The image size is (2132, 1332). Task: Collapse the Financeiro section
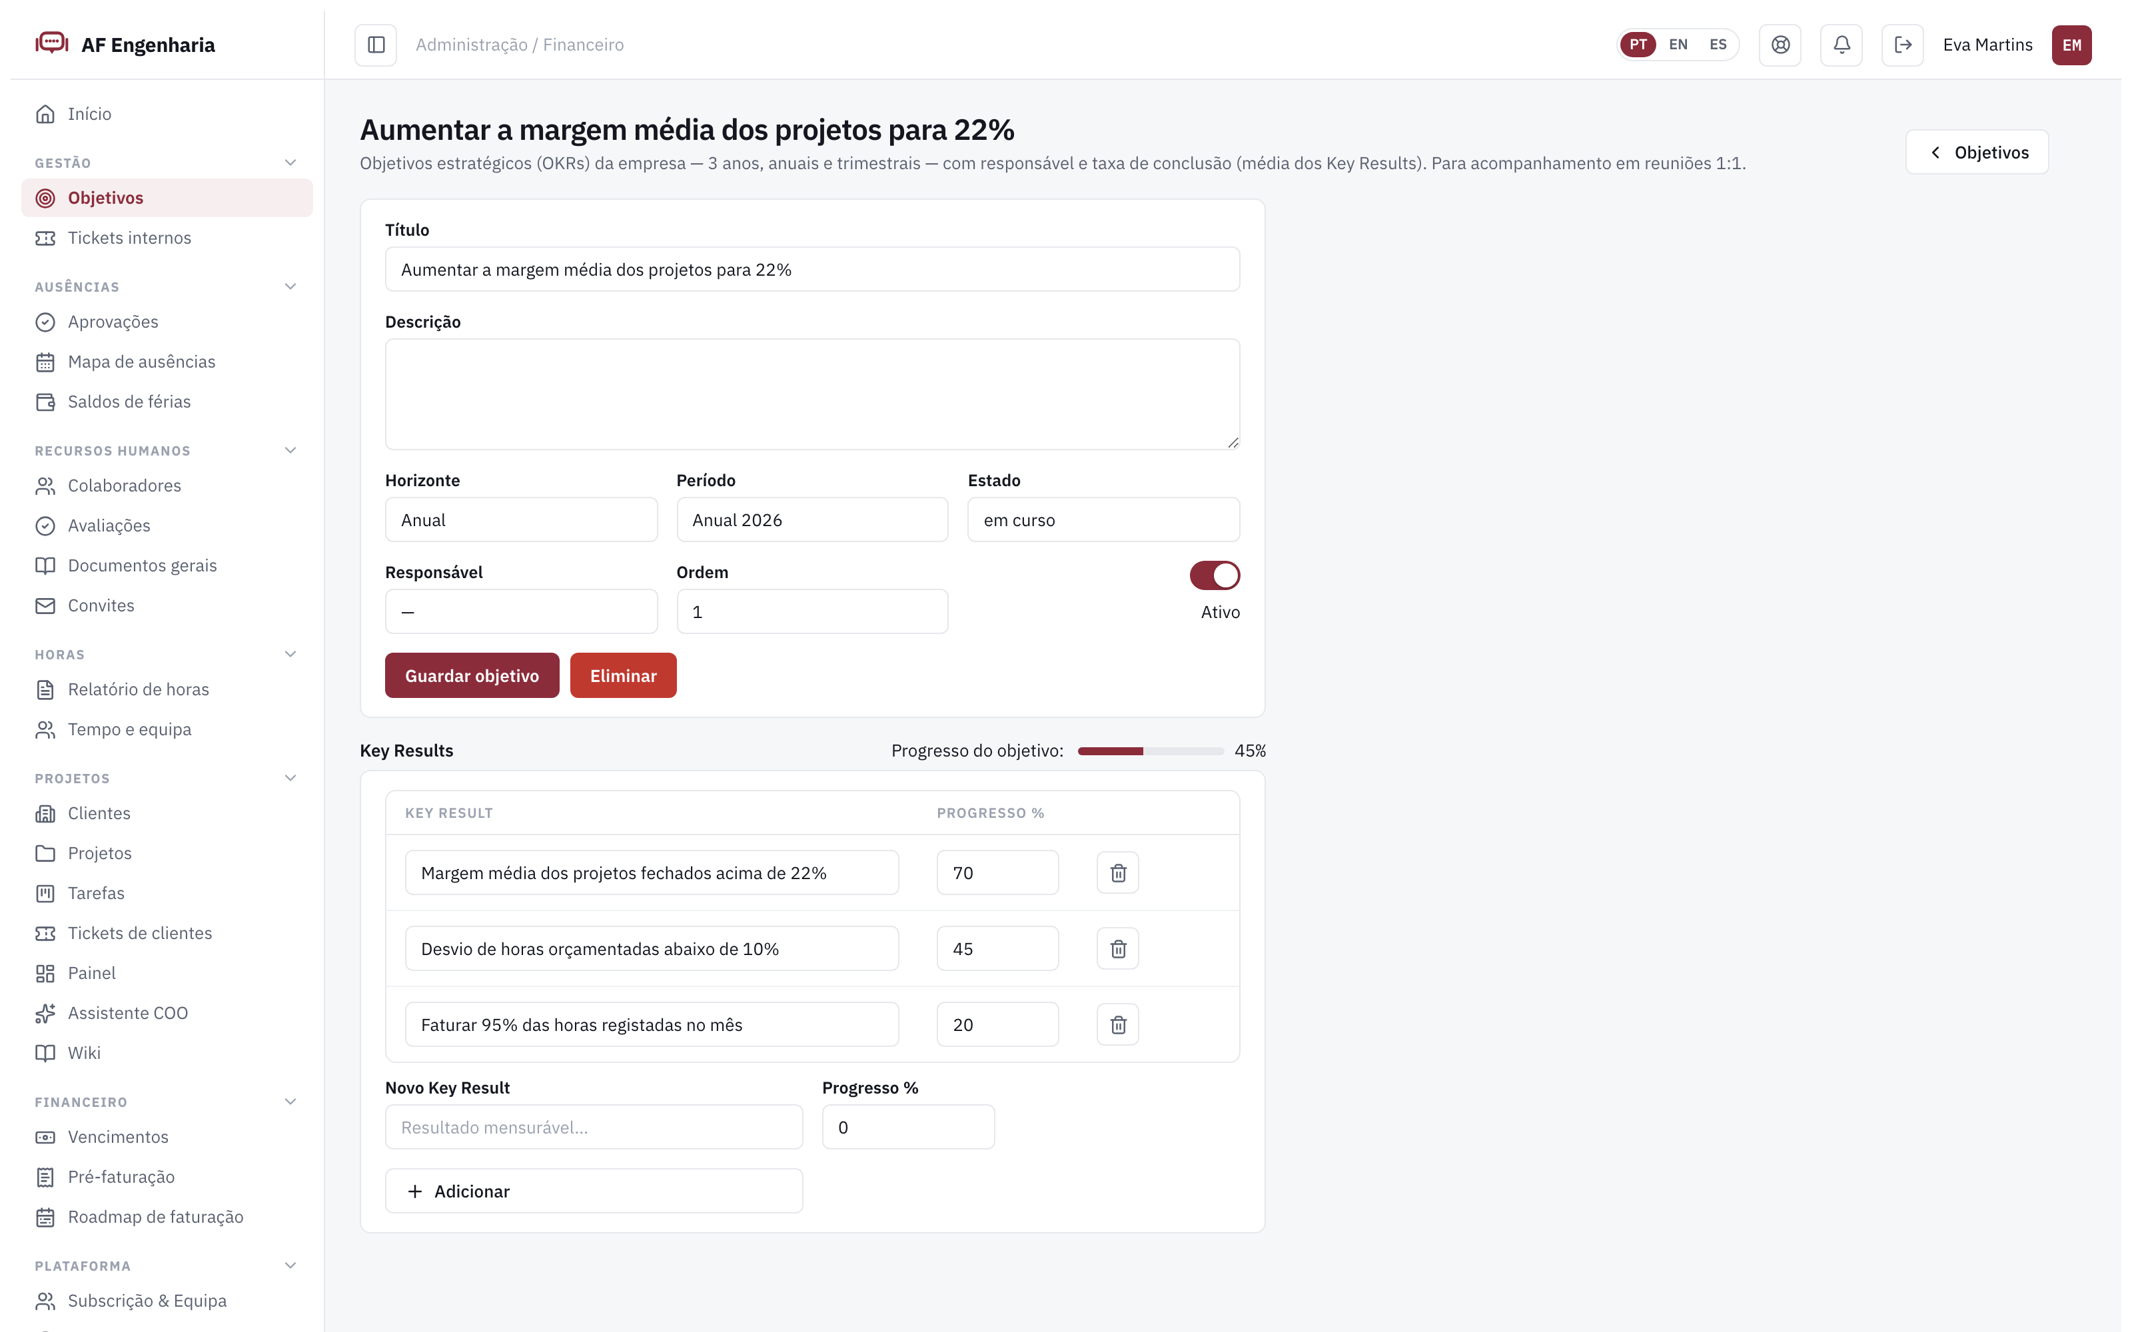point(290,1101)
